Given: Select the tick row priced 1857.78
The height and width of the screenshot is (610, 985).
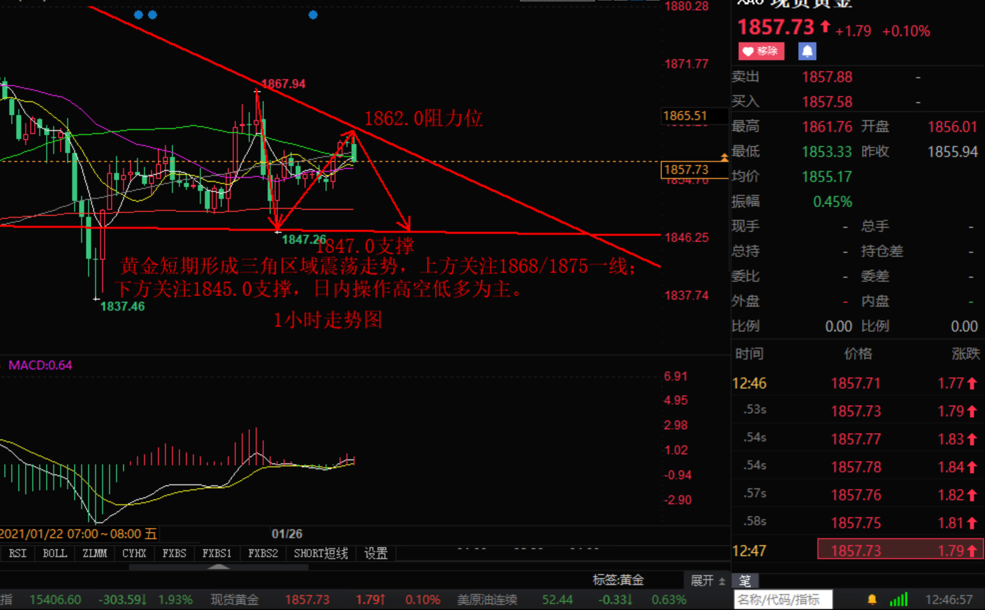Looking at the screenshot, I should pyautogui.click(x=856, y=467).
